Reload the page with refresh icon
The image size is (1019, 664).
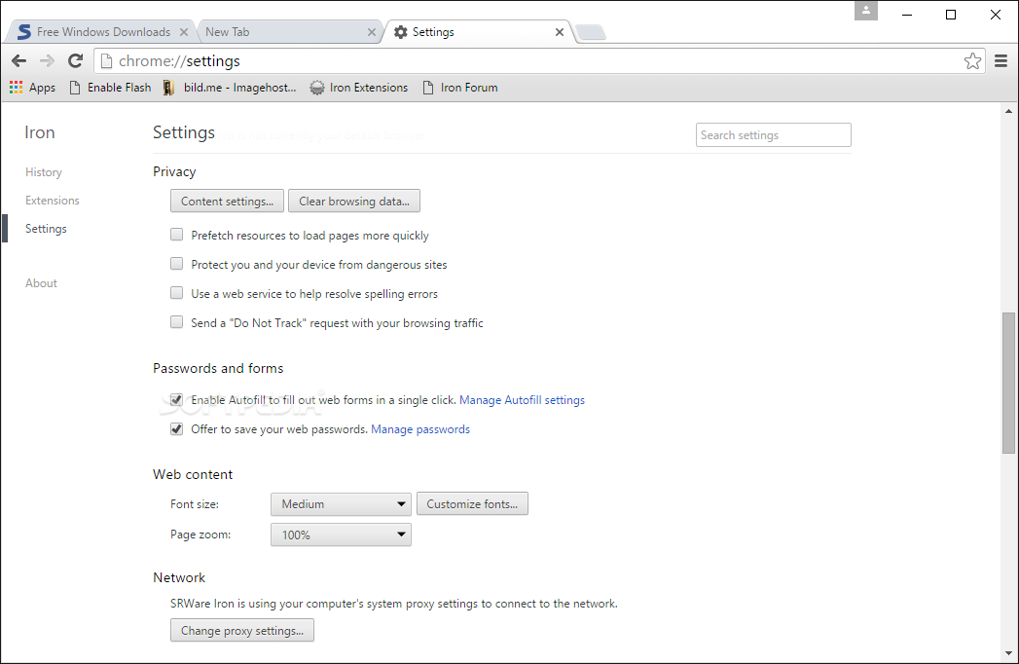tap(75, 61)
